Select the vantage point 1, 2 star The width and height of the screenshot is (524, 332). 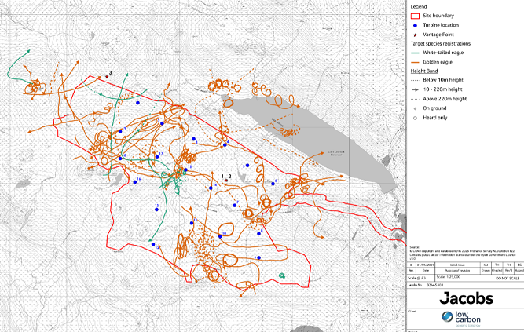(226, 181)
